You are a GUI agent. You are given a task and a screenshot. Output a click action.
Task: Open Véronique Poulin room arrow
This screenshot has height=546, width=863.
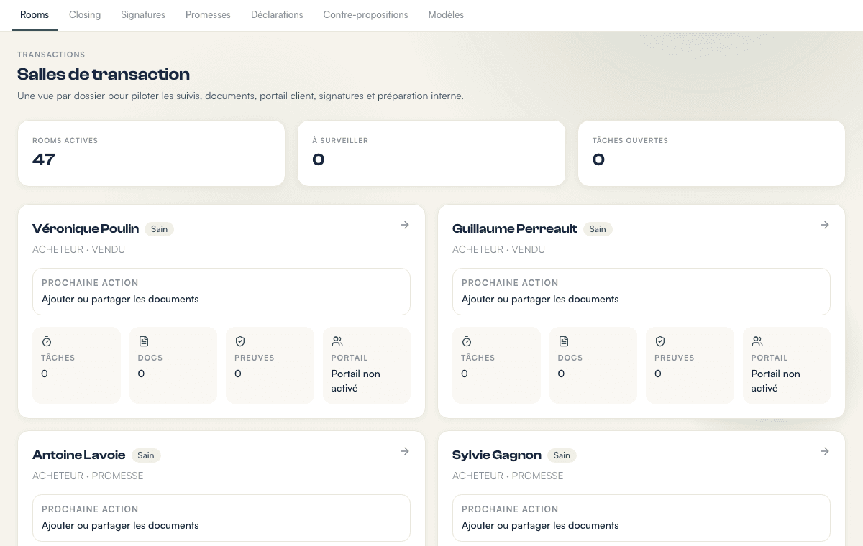pos(405,225)
